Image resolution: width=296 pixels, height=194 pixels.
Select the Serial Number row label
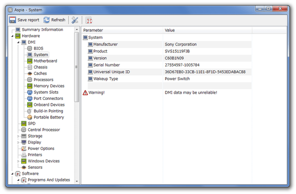106,65
